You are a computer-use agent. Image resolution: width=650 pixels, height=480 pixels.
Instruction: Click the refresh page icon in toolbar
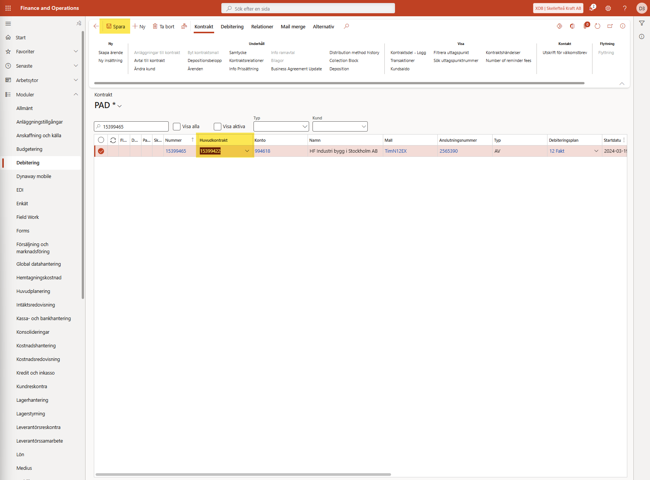[x=597, y=26]
